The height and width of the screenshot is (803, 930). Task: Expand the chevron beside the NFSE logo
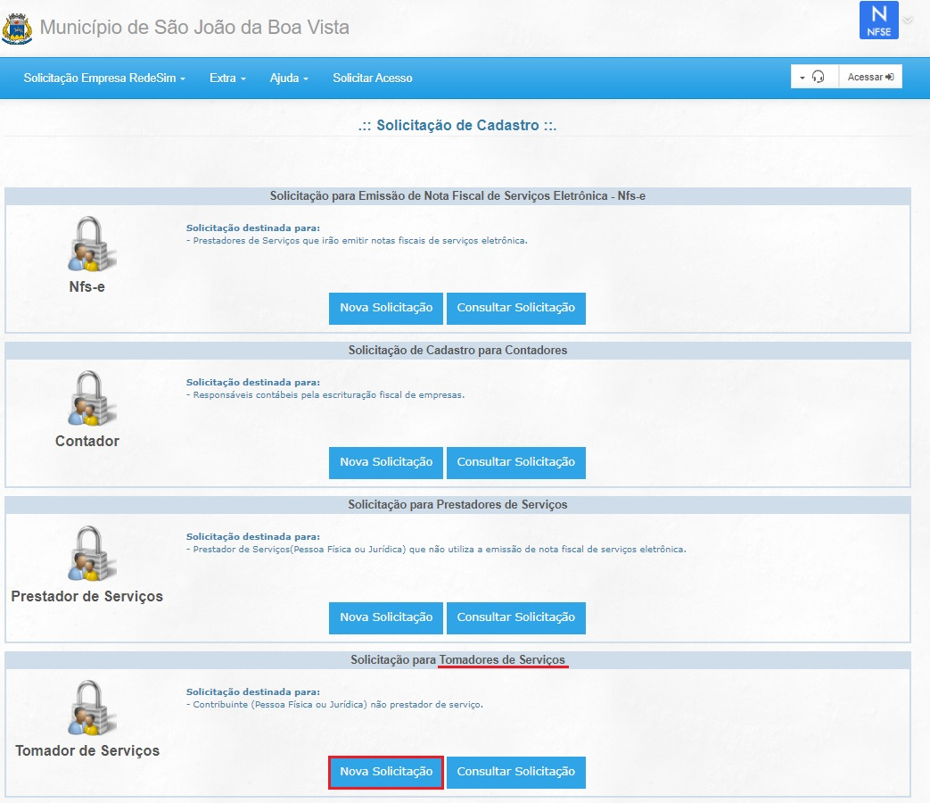tap(908, 21)
